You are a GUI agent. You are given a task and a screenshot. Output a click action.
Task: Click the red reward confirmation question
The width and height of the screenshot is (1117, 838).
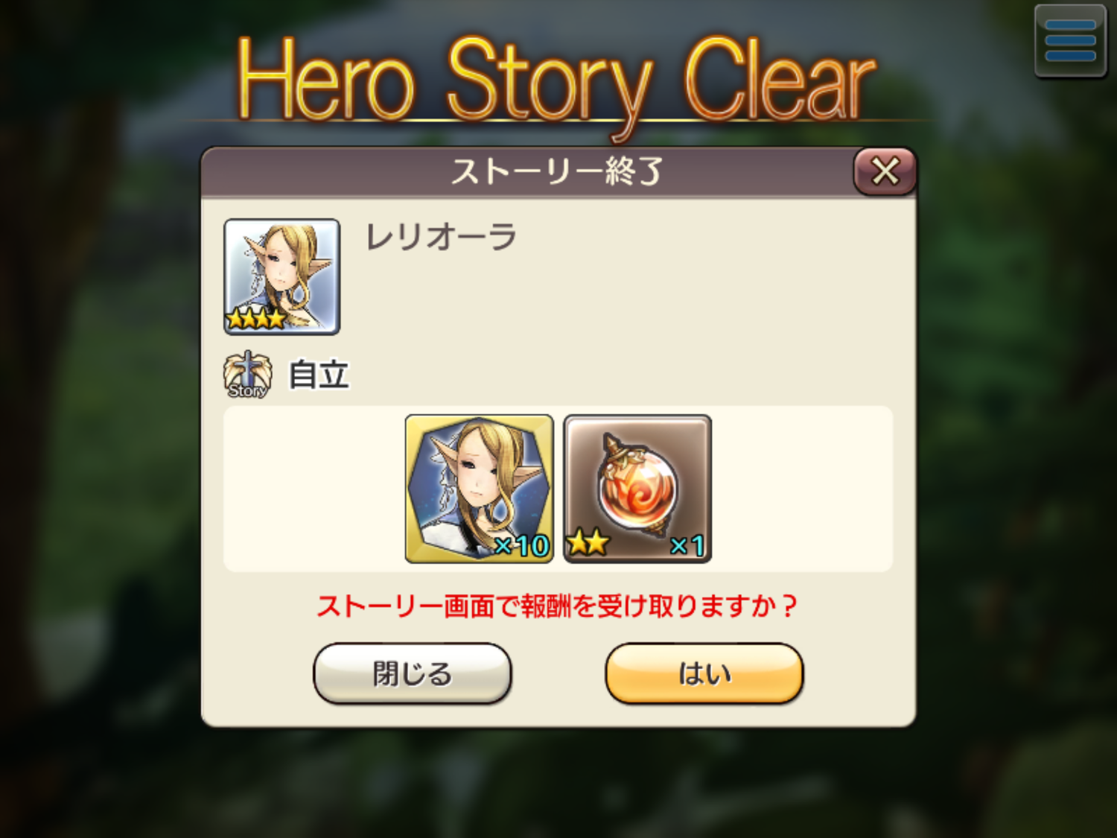click(x=557, y=606)
